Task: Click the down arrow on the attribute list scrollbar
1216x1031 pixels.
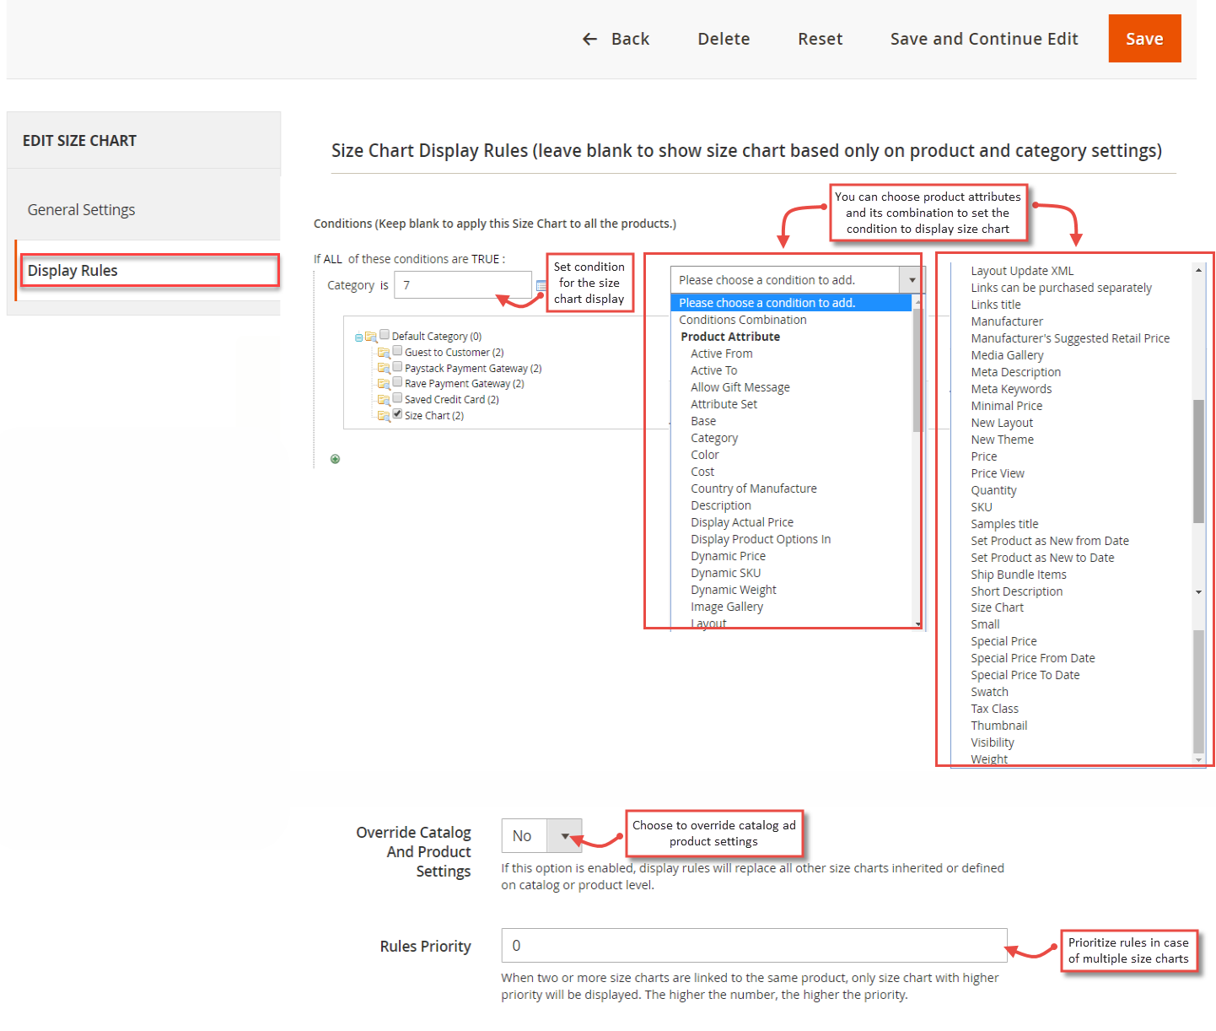Action: point(1199,758)
